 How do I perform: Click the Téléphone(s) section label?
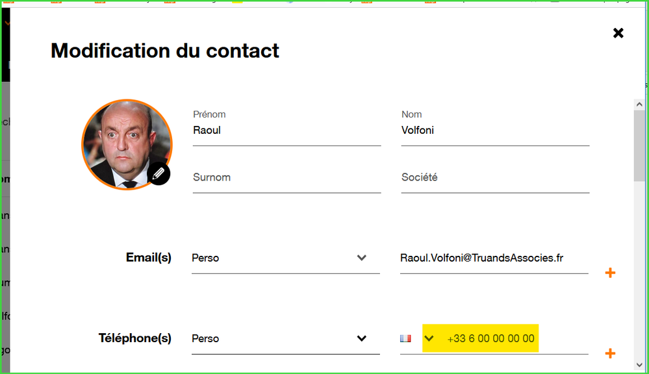point(135,338)
